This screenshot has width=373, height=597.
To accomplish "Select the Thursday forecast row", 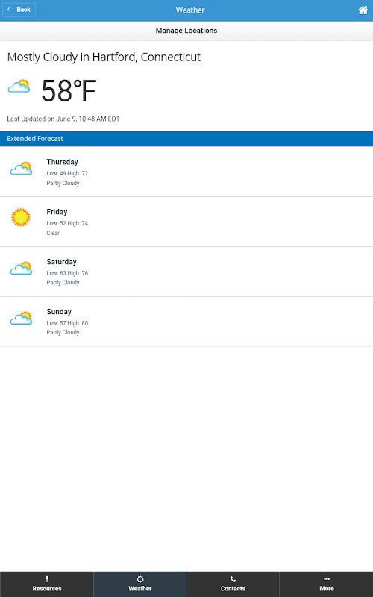I will point(186,172).
